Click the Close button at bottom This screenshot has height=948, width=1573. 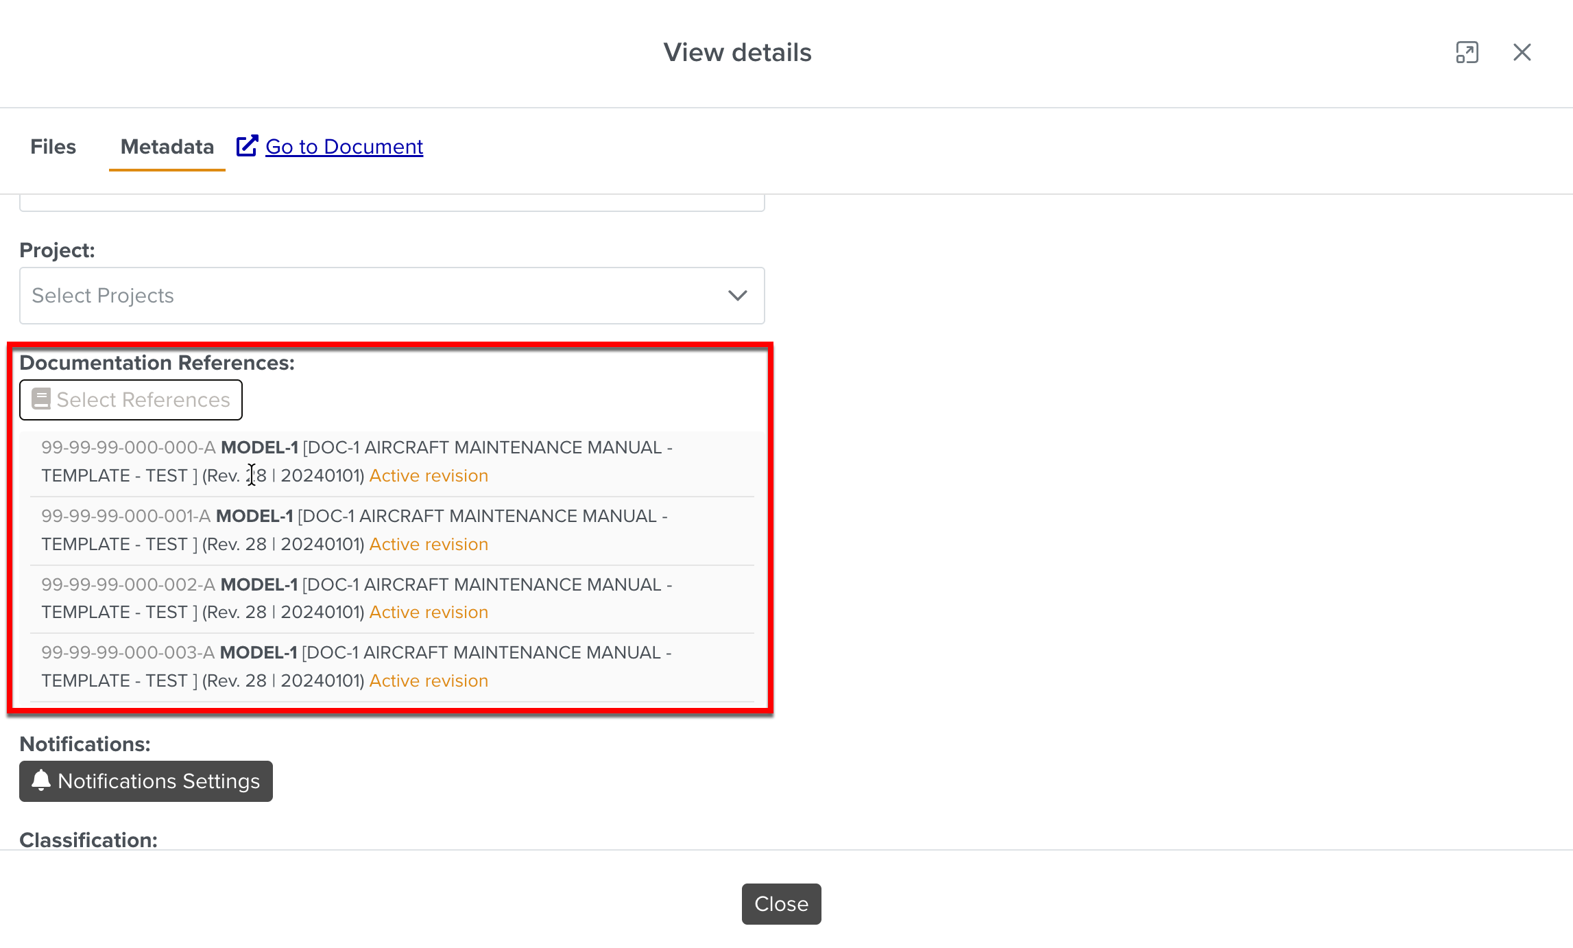point(782,904)
